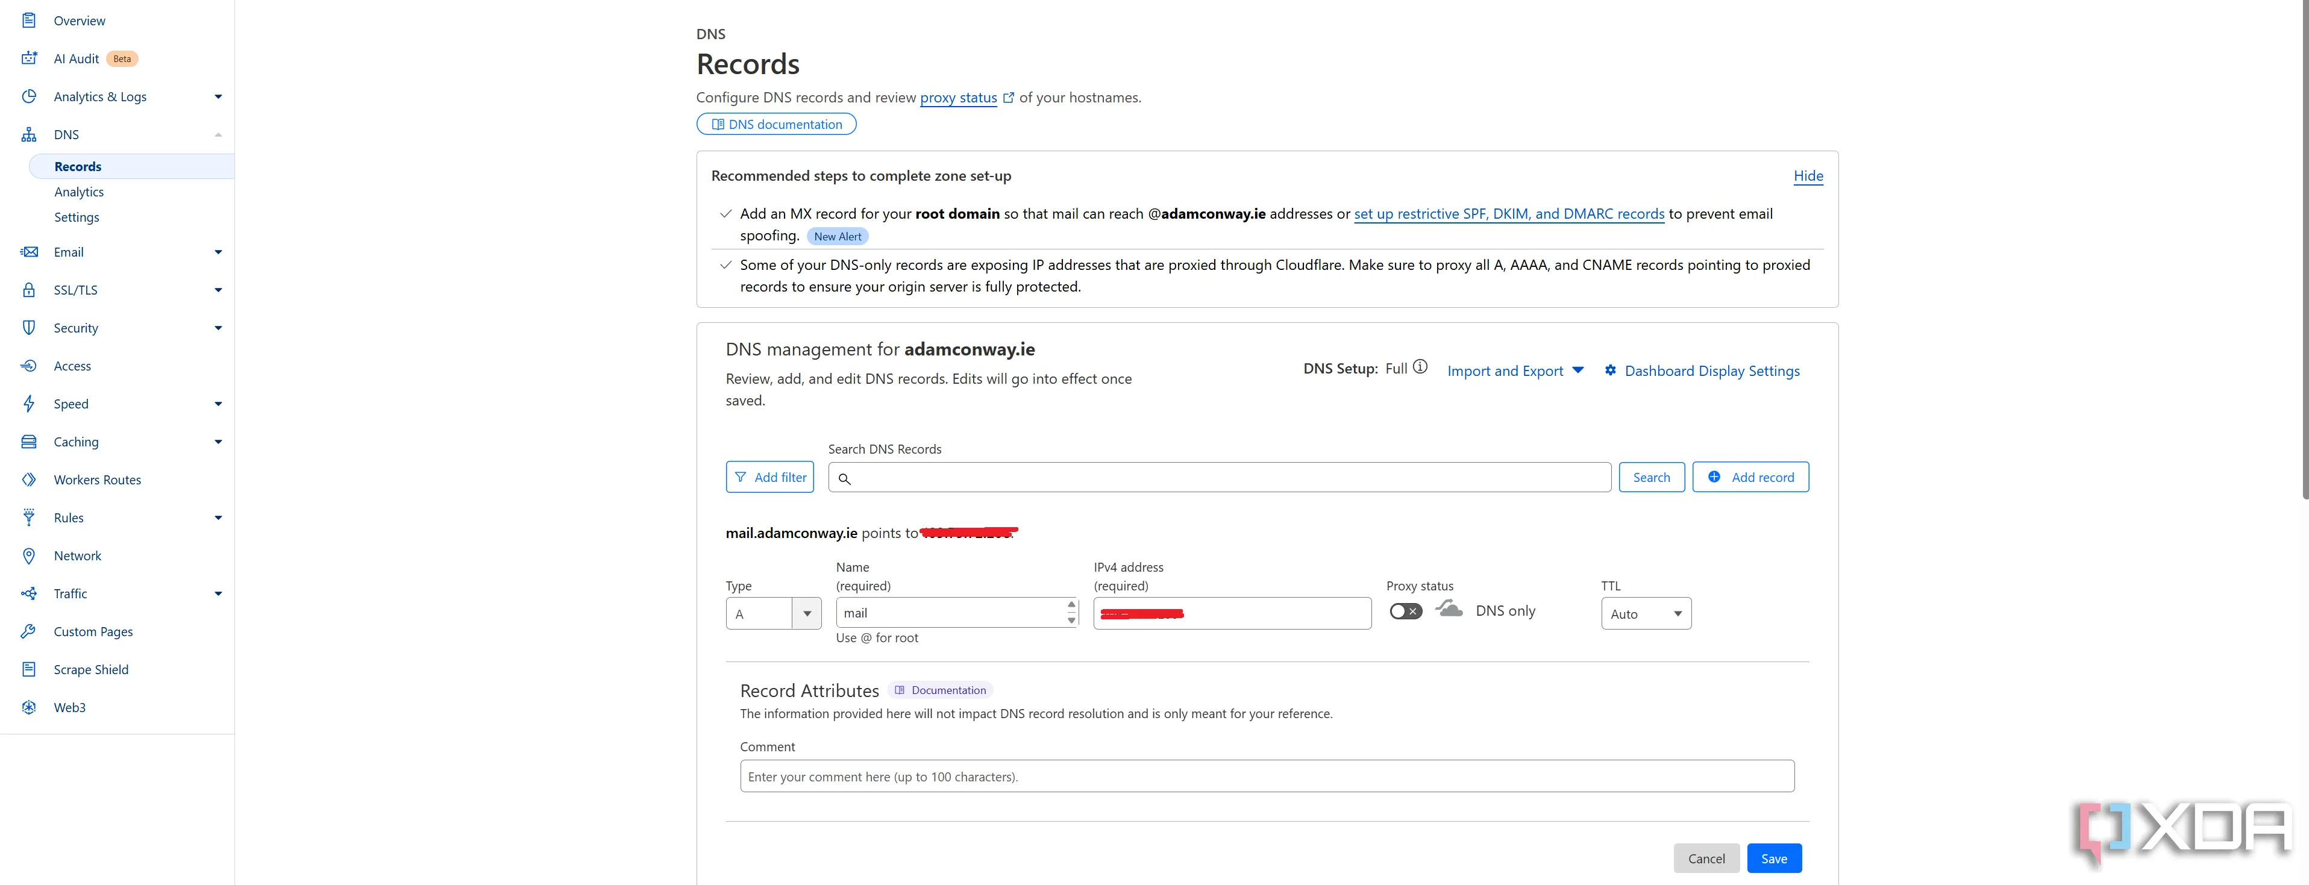Open SPF, DKIM, and DMARC records link
This screenshot has height=885, width=2309.
tap(1509, 213)
